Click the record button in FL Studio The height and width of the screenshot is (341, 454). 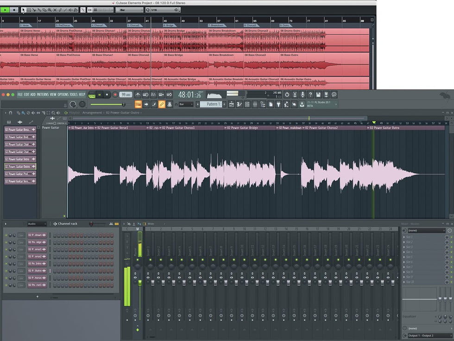(115, 95)
